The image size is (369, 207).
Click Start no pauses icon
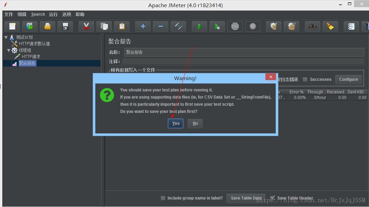click(217, 26)
